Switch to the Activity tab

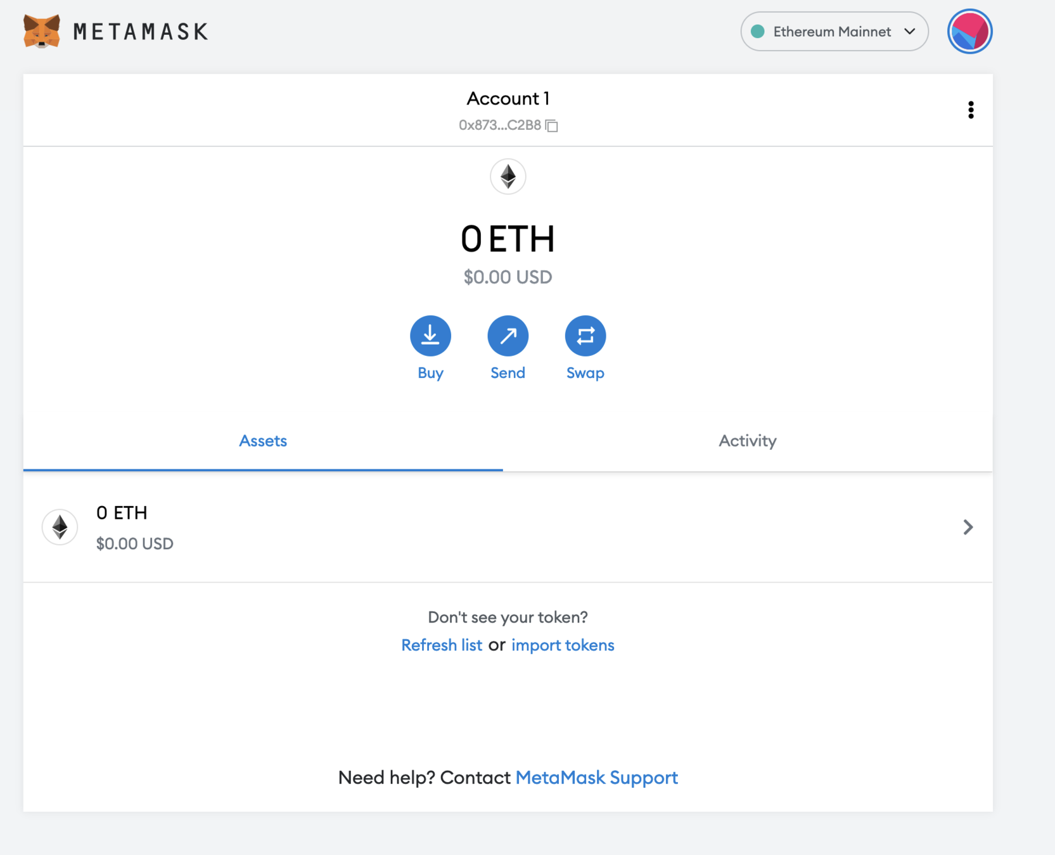(x=748, y=441)
